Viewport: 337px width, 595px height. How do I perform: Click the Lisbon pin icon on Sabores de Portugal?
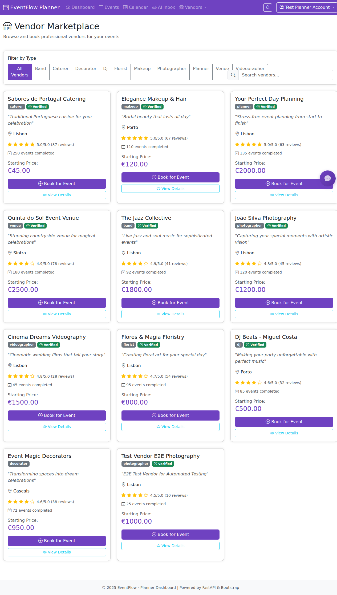pos(10,134)
